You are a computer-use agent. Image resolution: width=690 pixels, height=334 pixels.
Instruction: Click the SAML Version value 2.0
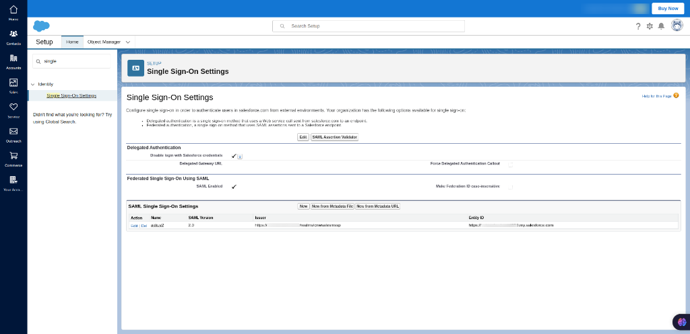point(191,224)
